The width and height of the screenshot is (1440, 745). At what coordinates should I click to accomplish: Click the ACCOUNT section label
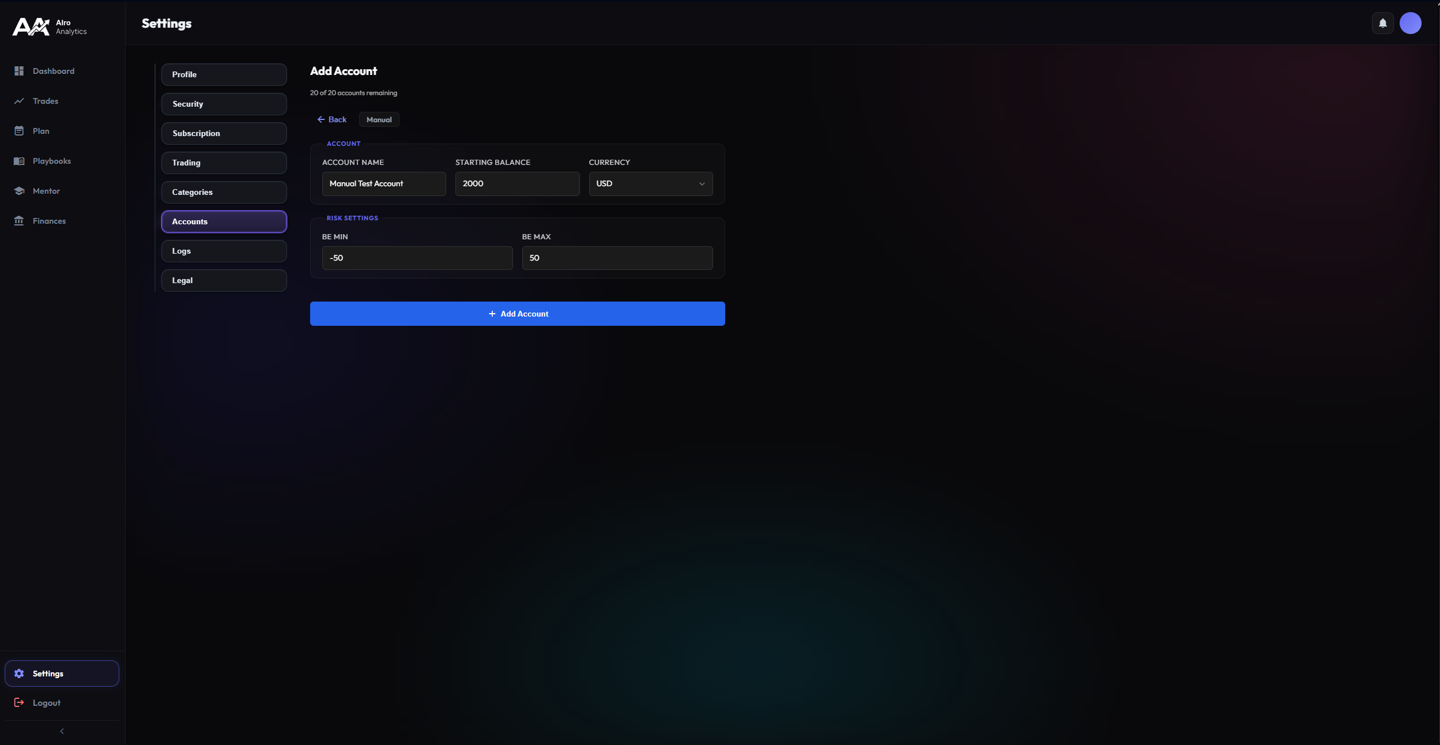coord(344,144)
